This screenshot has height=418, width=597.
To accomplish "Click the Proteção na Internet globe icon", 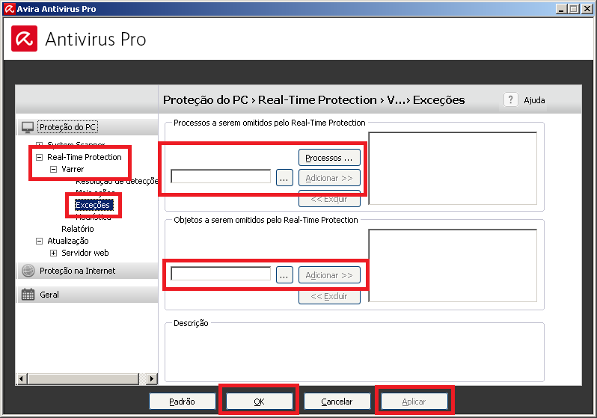I will coord(28,271).
